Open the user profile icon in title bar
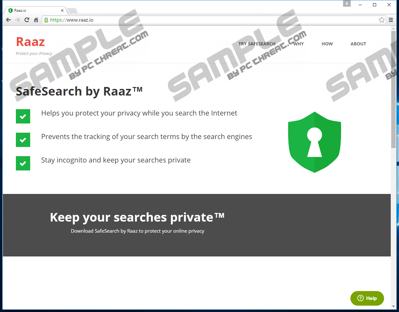The height and width of the screenshot is (312, 399). point(347,3)
